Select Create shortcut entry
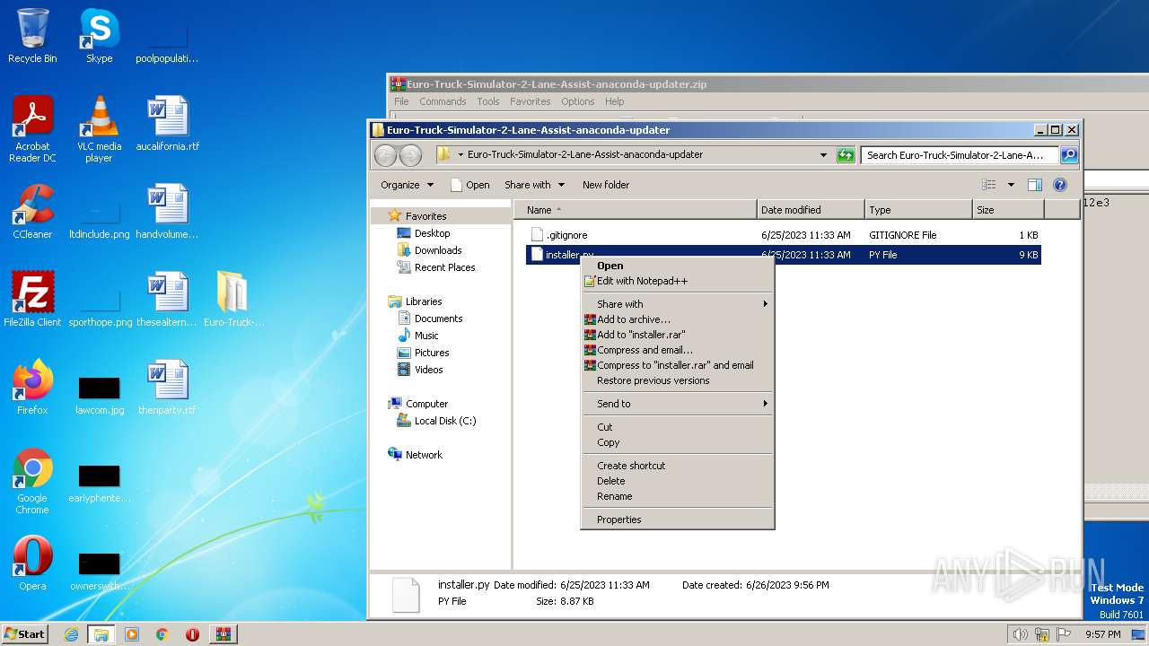1149x646 pixels. click(678, 466)
